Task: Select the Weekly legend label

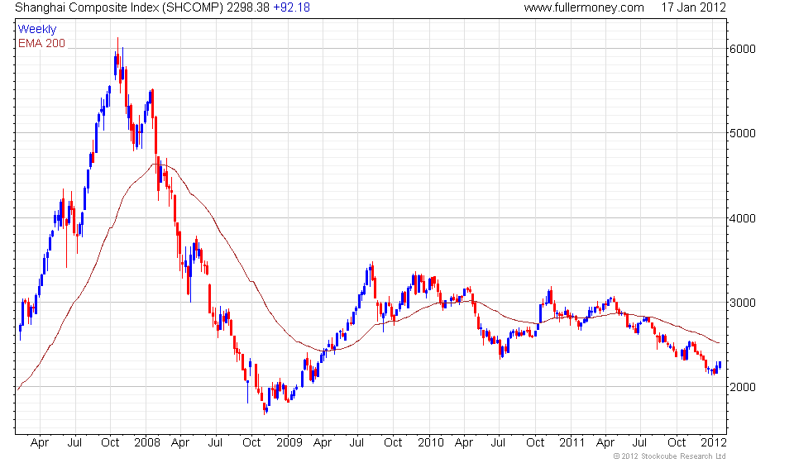Action: click(x=37, y=29)
